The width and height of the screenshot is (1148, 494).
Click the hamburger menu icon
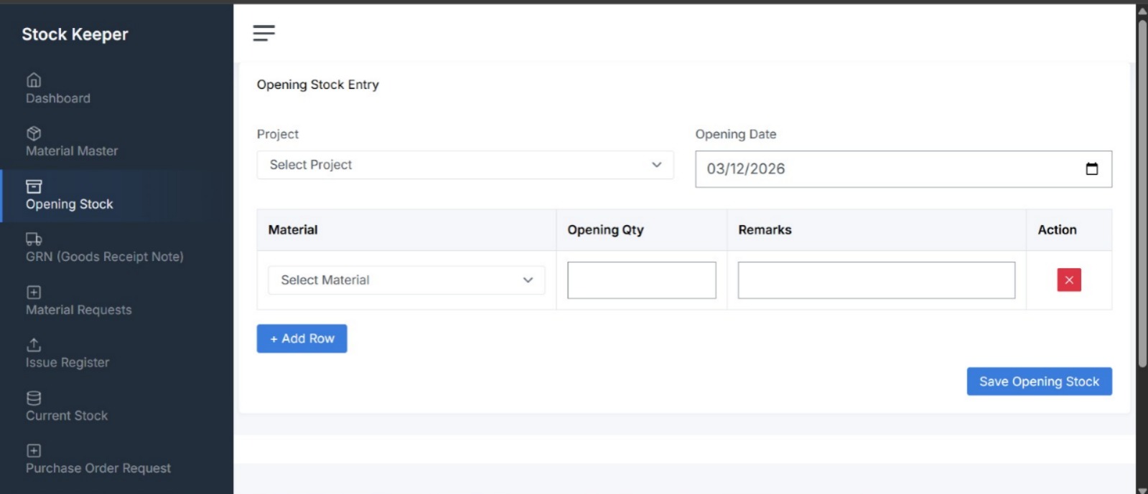point(263,33)
